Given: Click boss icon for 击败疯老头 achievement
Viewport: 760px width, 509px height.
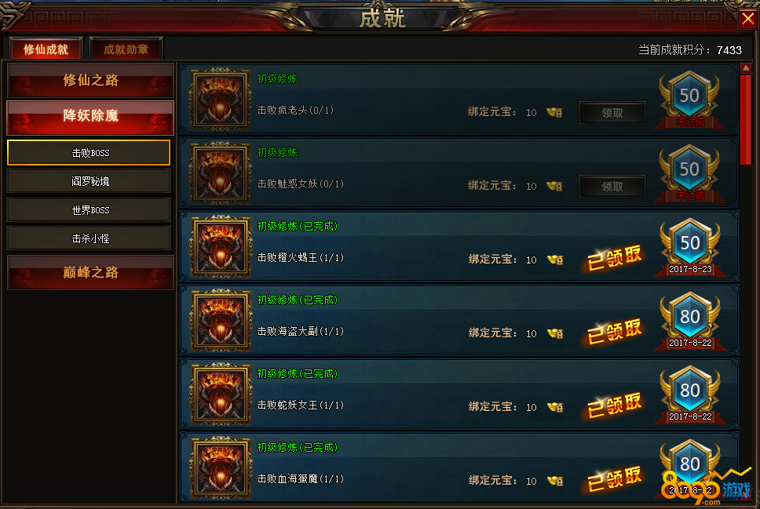Looking at the screenshot, I should (x=221, y=100).
